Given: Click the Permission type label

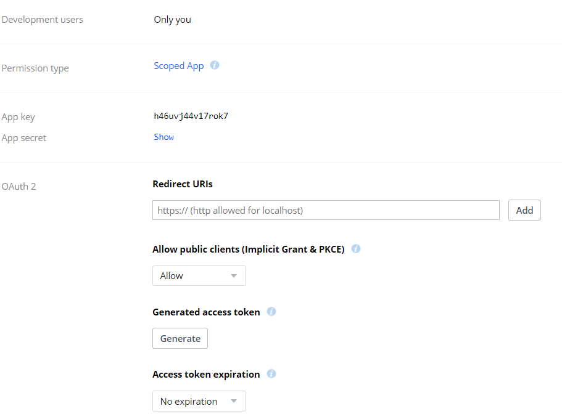Looking at the screenshot, I should [35, 68].
